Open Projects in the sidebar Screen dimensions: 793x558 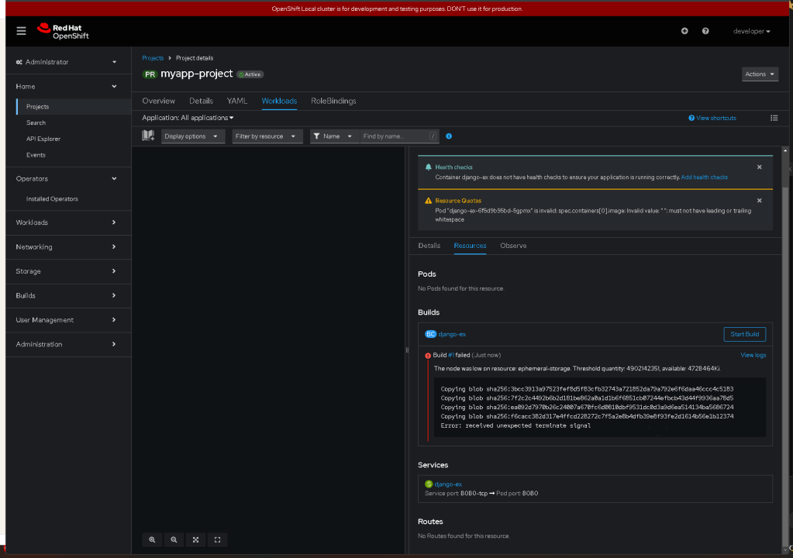[37, 107]
